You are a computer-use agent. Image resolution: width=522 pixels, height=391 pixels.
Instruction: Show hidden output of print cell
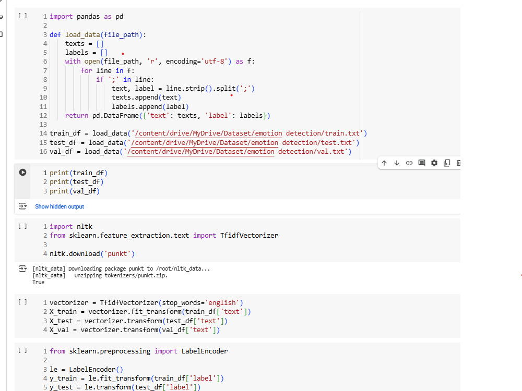[60, 206]
